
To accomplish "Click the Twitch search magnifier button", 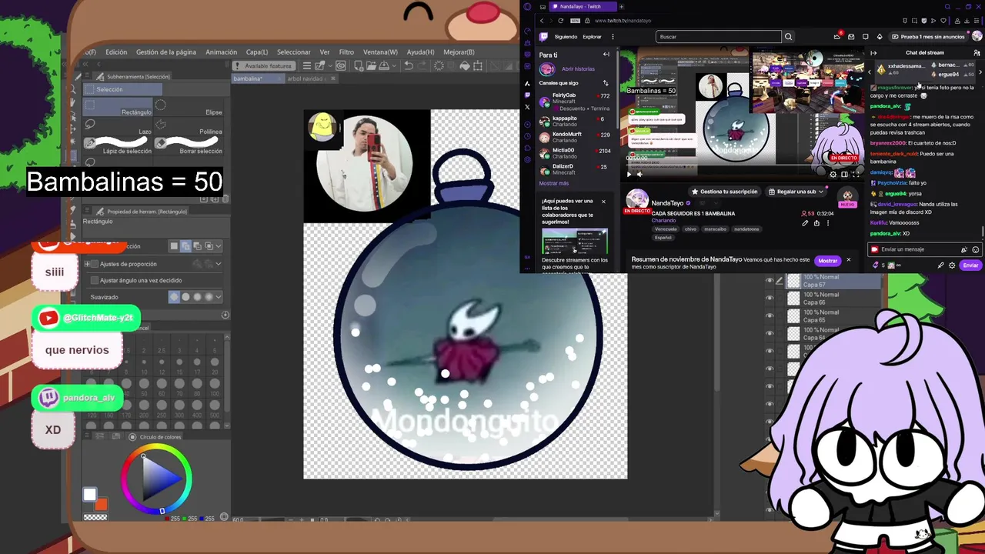I will point(788,36).
